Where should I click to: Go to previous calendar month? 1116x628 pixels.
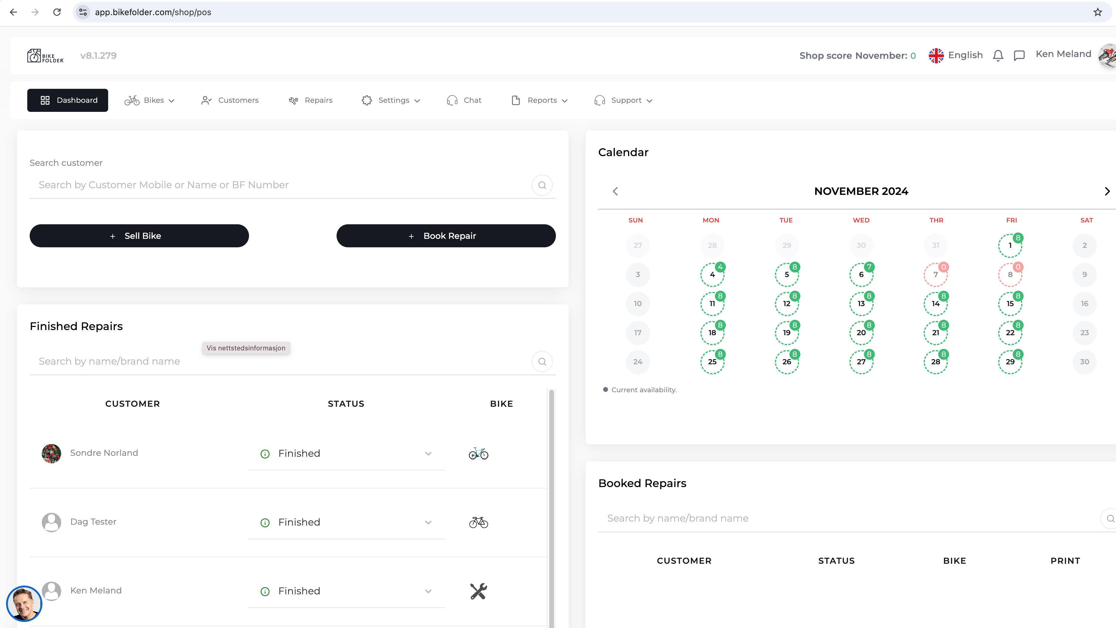pyautogui.click(x=615, y=191)
